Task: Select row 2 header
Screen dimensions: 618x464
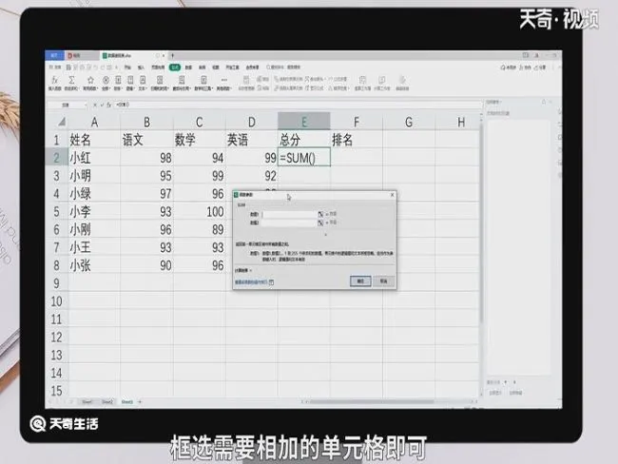Action: coord(56,157)
